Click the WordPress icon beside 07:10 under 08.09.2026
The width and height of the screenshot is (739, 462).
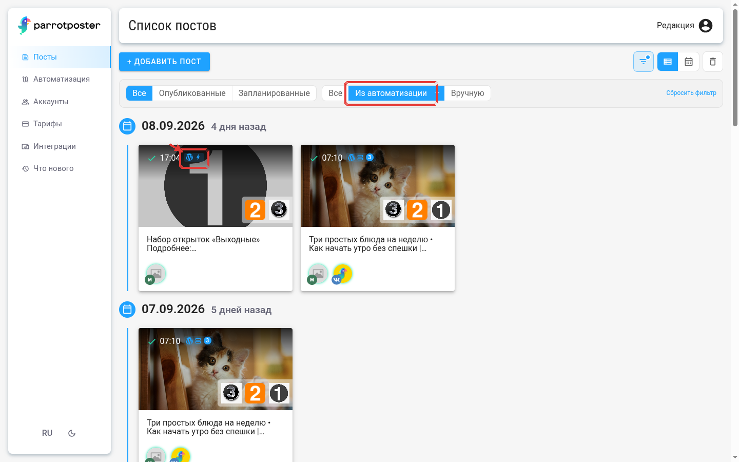[x=352, y=158]
